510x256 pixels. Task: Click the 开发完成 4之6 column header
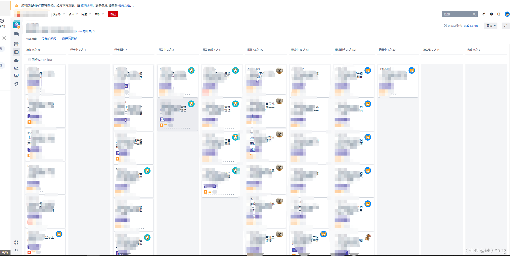point(212,50)
